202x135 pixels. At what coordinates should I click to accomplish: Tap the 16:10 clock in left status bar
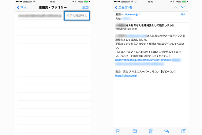tap(53, 2)
